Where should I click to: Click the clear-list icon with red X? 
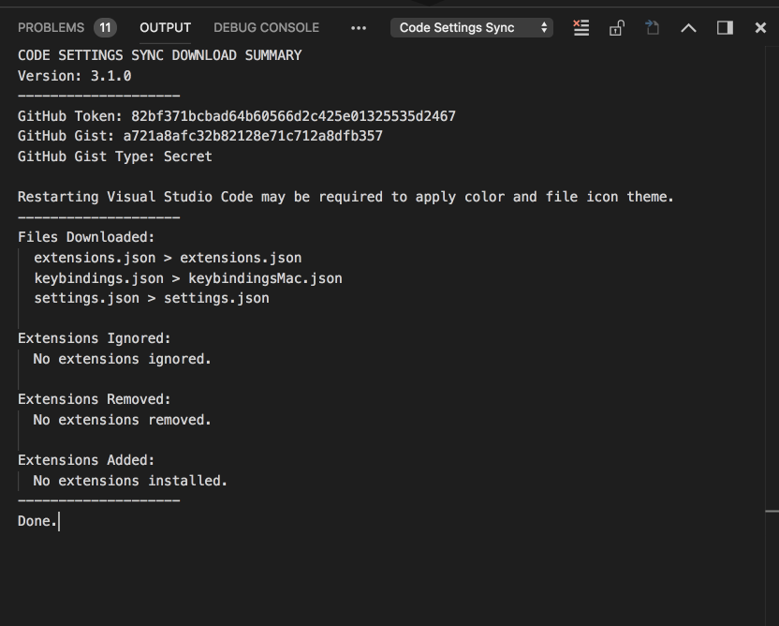pyautogui.click(x=581, y=28)
